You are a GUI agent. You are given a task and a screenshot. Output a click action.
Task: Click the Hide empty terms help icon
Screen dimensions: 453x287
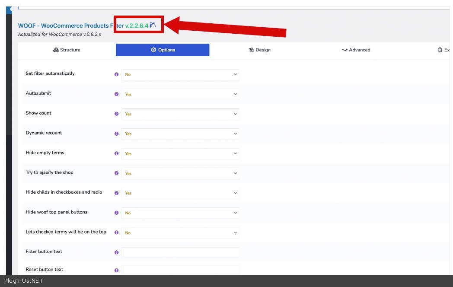(116, 153)
